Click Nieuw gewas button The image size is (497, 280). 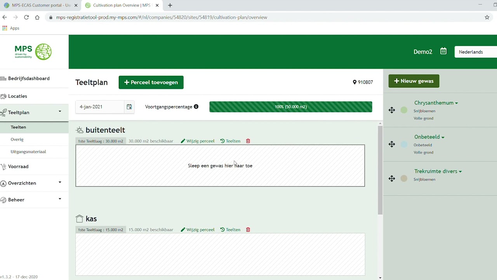pyautogui.click(x=414, y=81)
